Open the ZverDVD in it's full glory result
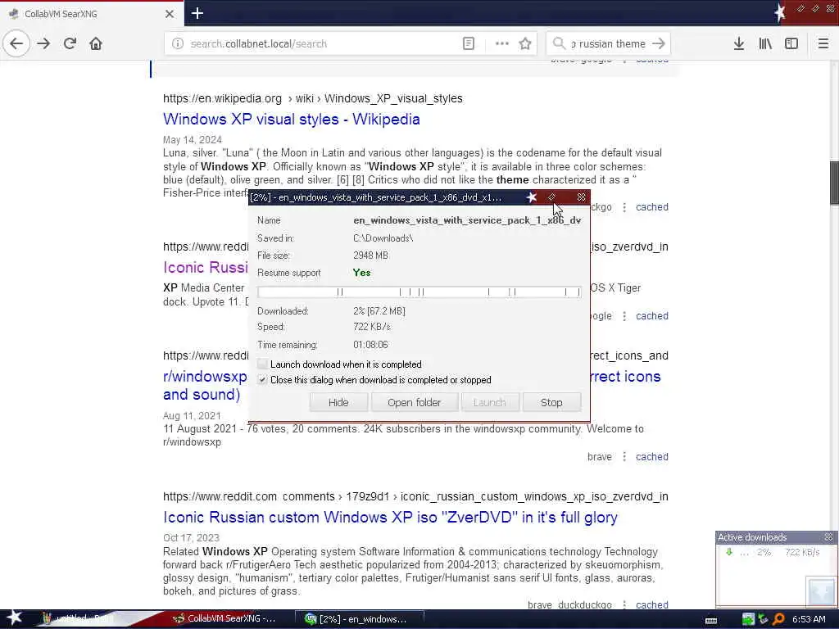The image size is (839, 629). pyautogui.click(x=390, y=518)
